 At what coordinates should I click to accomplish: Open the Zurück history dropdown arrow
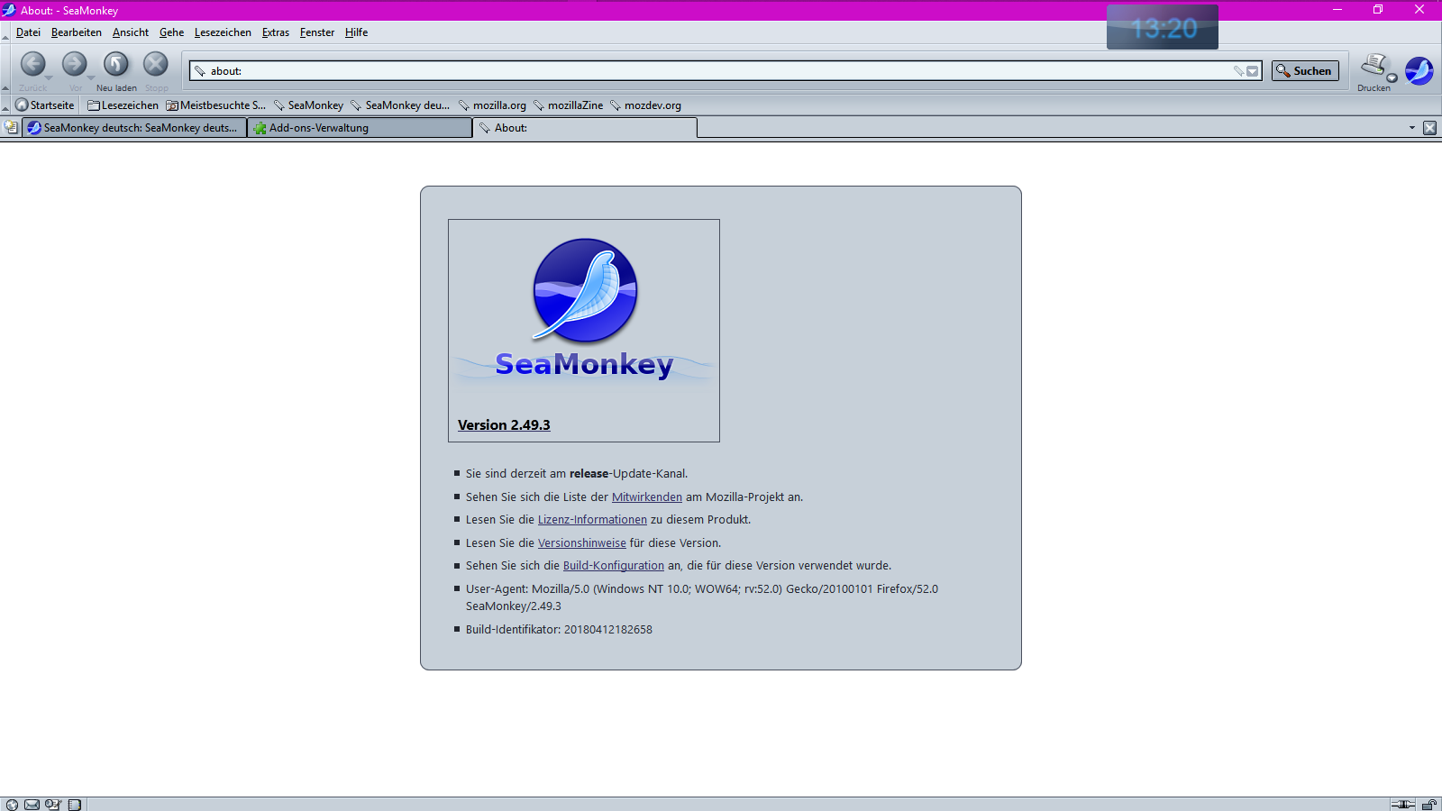tap(49, 78)
